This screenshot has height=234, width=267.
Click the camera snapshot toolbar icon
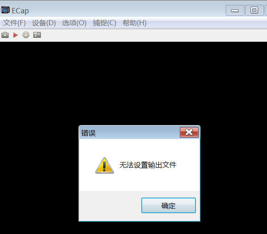click(5, 35)
